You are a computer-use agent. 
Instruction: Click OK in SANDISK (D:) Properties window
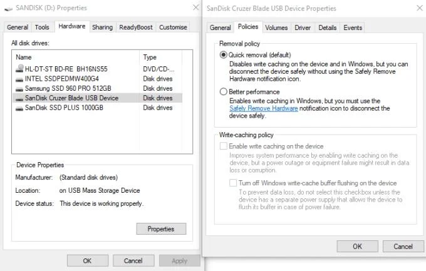pyautogui.click(x=87, y=261)
